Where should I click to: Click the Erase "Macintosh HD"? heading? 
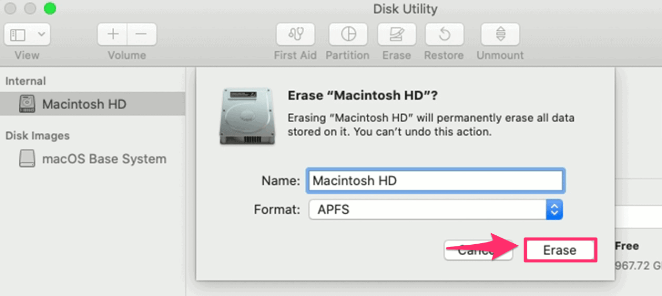(362, 95)
